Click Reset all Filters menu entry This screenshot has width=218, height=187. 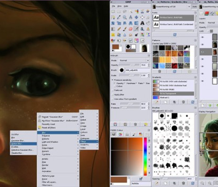(58, 128)
